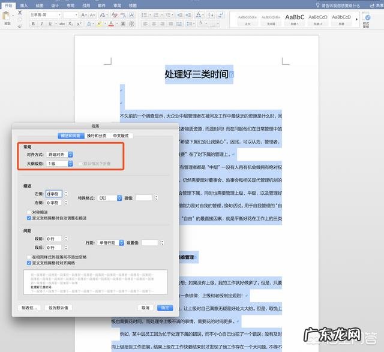Image resolution: width=384 pixels, height=352 pixels.
Task: Apply subscript X2 formatting
Action: (x=71, y=24)
